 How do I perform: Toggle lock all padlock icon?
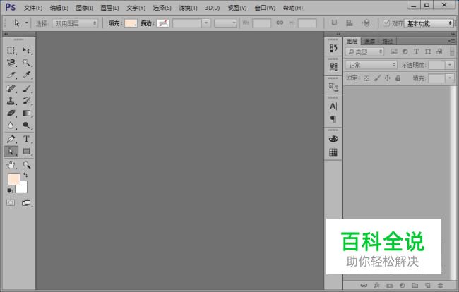pos(398,78)
